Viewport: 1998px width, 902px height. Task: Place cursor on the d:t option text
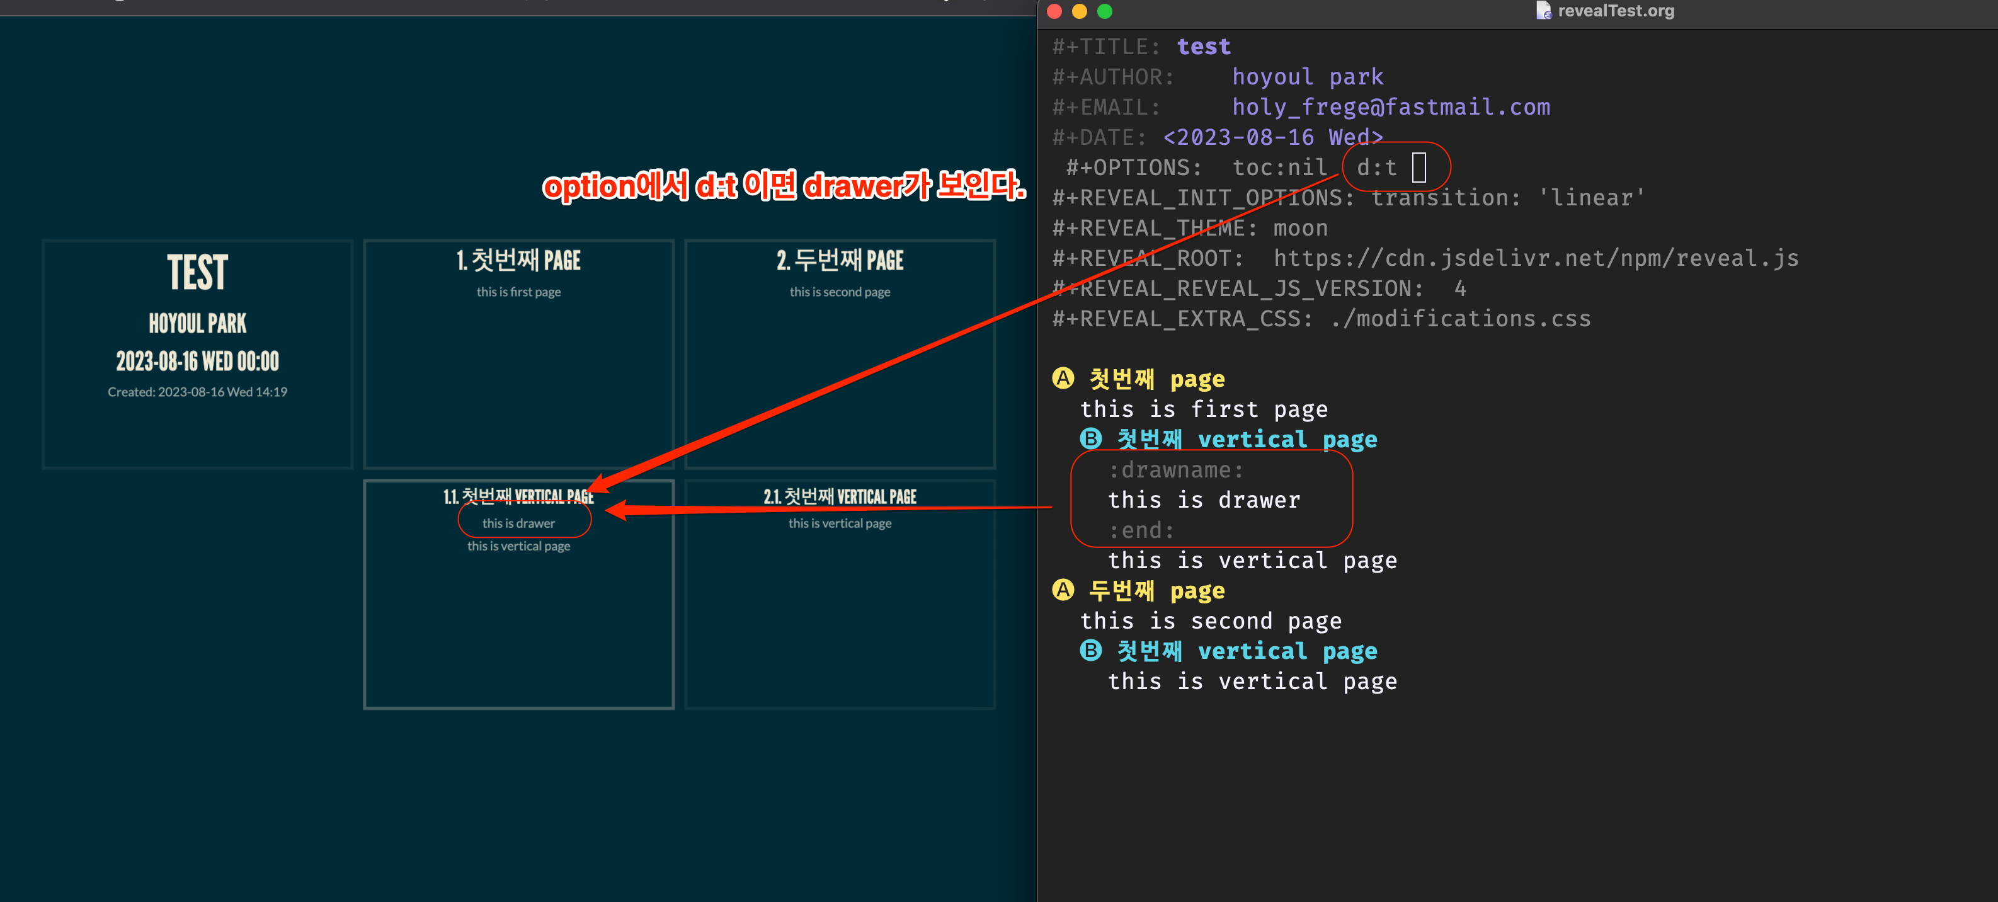[x=1376, y=168]
